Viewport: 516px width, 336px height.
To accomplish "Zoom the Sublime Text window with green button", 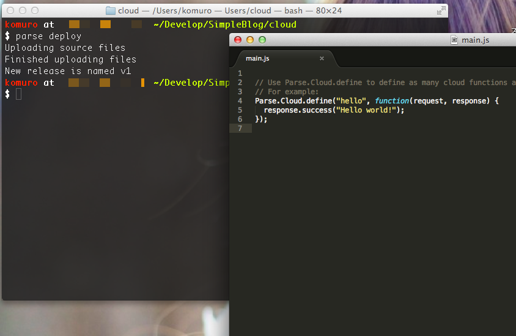I will point(262,40).
